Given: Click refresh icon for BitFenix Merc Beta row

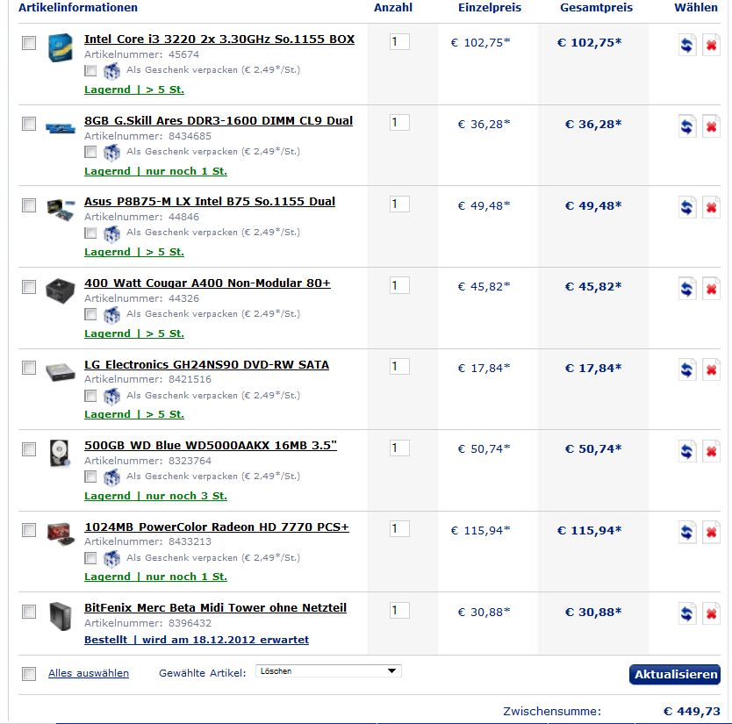Looking at the screenshot, I should (686, 613).
